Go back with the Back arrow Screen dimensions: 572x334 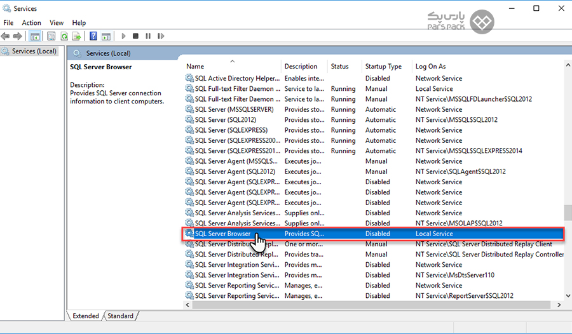5,36
